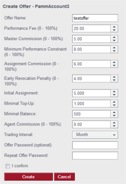Decrease Master Commission with down arrow
Viewport: 126px width, 184px height.
pyautogui.click(x=114, y=41)
